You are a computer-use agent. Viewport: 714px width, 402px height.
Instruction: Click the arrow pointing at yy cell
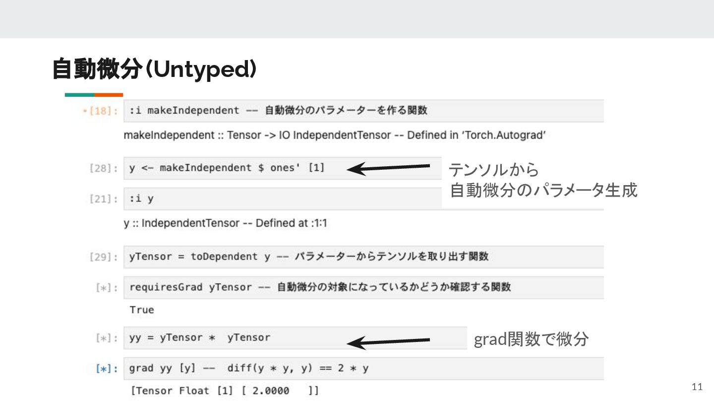click(x=388, y=342)
